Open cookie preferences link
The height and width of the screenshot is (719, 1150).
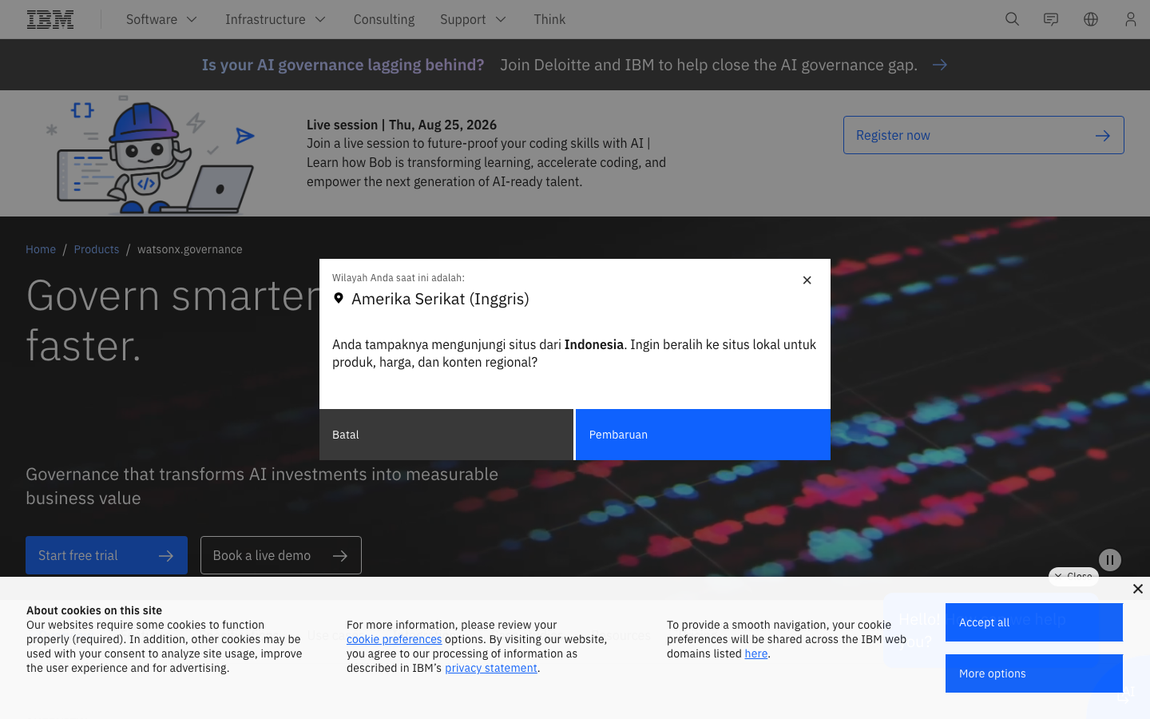pyautogui.click(x=394, y=639)
